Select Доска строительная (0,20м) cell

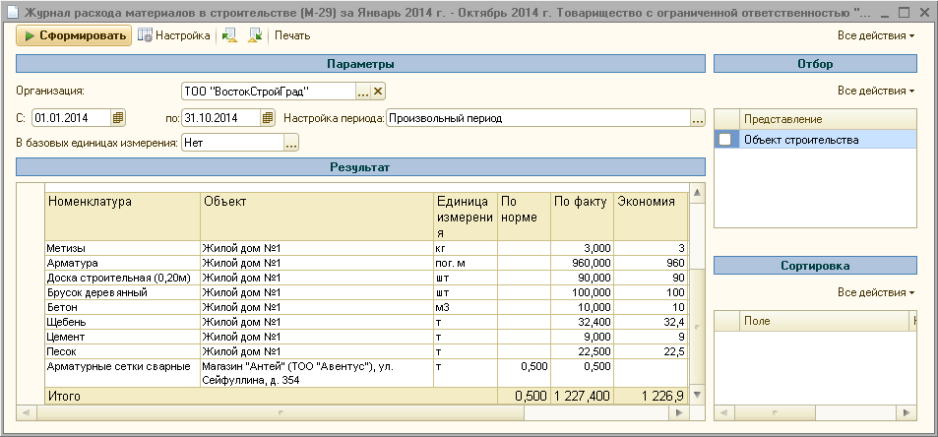coord(123,278)
